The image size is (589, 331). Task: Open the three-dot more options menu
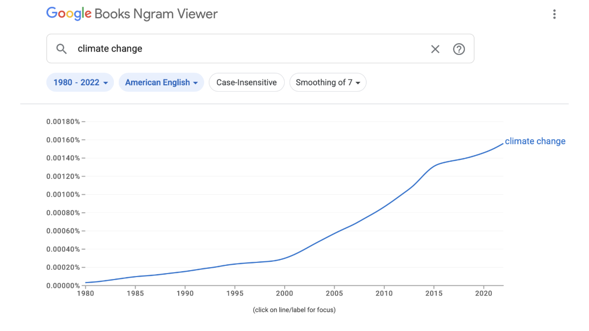[x=554, y=14]
